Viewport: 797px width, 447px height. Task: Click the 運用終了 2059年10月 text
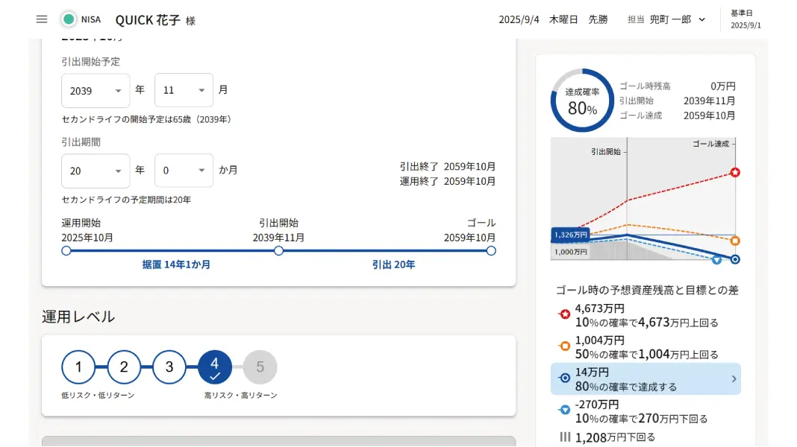point(447,181)
